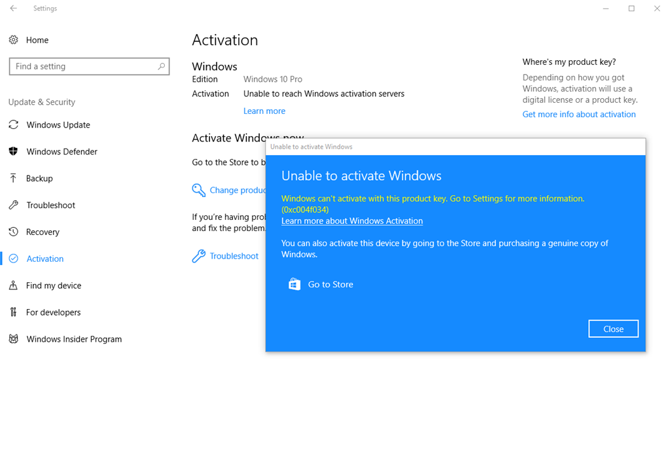This screenshot has width=670, height=472.
Task: Open Windows Update section
Action: [x=58, y=125]
